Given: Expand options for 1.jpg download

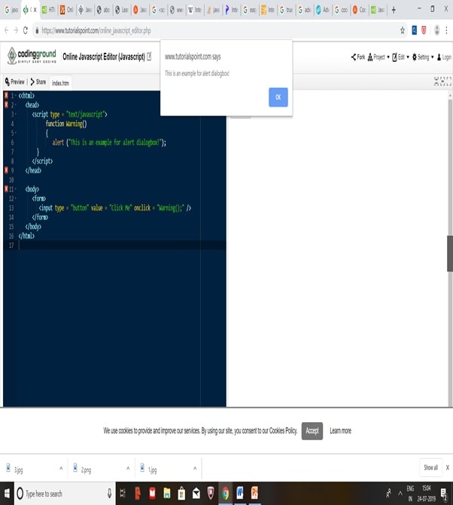Looking at the screenshot, I should pos(195,468).
